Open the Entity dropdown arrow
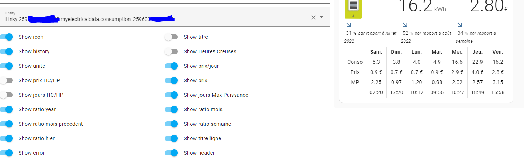Screen dimensions: 524x159 [321, 17]
